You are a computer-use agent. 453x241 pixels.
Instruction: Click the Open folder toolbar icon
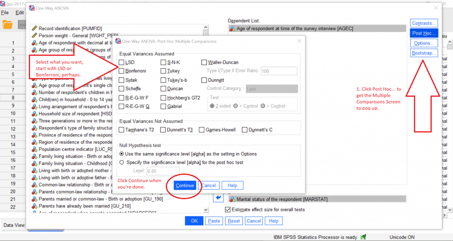[8, 25]
